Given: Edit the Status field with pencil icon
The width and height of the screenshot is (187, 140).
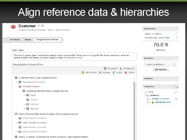Looking at the screenshot, I should [x=177, y=34].
